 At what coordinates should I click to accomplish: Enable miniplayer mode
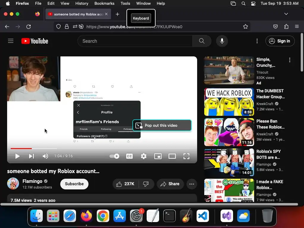tap(158, 156)
